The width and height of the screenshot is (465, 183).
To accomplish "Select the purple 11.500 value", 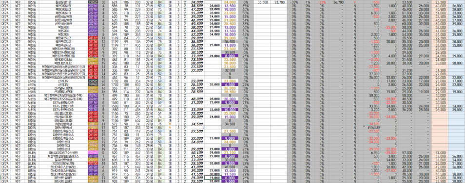I will [x=230, y=174].
